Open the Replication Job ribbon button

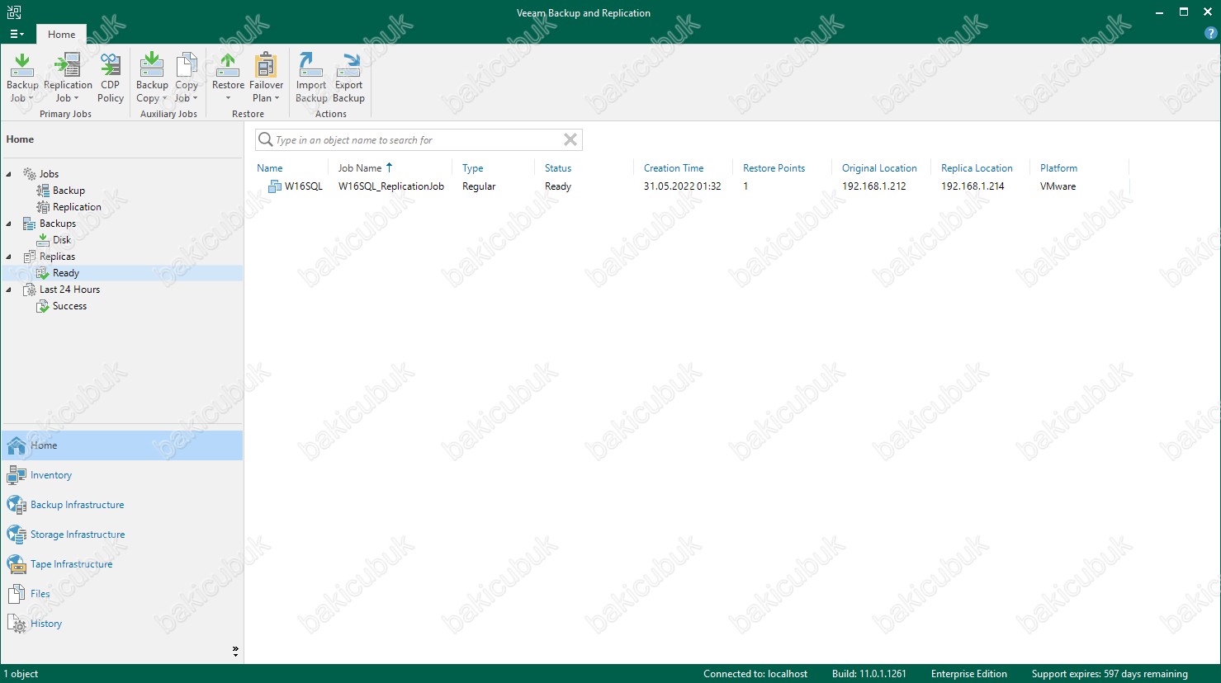(68, 78)
